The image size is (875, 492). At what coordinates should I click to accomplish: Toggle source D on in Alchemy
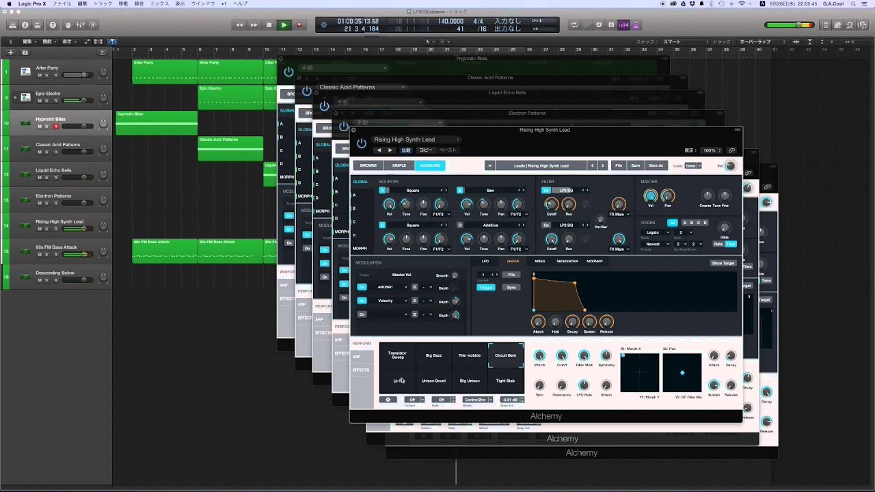tap(460, 225)
